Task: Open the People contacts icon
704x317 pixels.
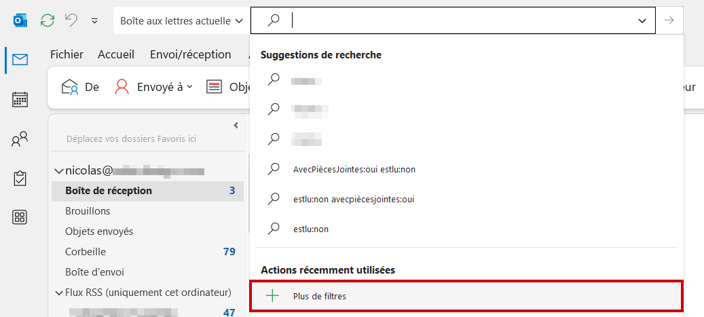Action: click(20, 139)
